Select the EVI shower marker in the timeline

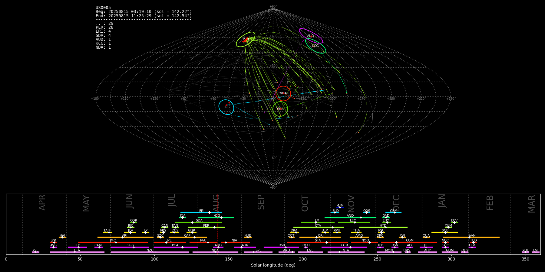[x=536, y=252]
